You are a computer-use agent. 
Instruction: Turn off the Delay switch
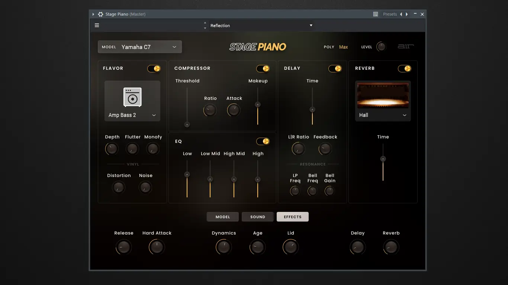pos(335,69)
